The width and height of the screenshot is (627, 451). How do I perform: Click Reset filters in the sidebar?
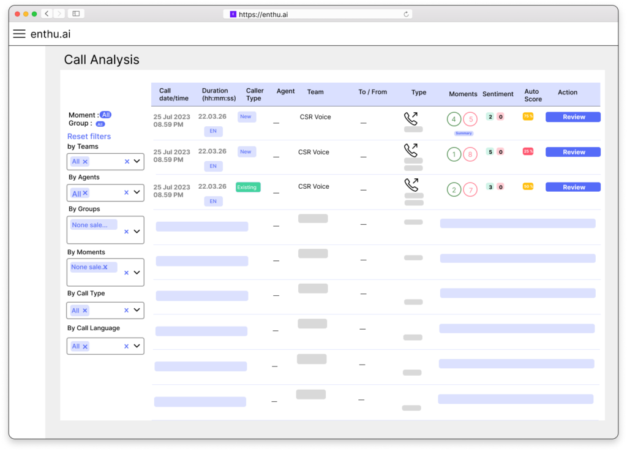[x=89, y=136]
